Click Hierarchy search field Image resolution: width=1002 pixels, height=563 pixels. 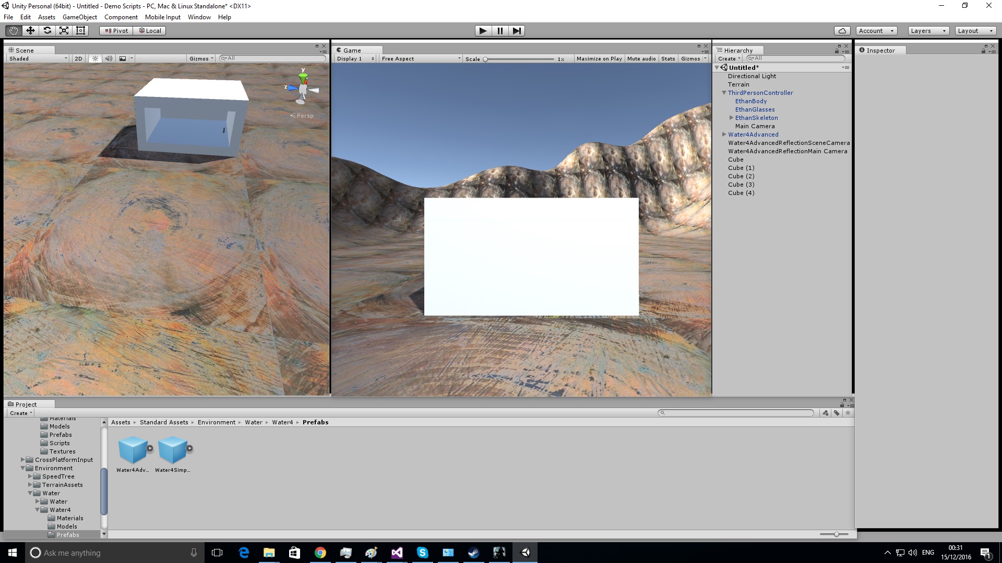795,58
